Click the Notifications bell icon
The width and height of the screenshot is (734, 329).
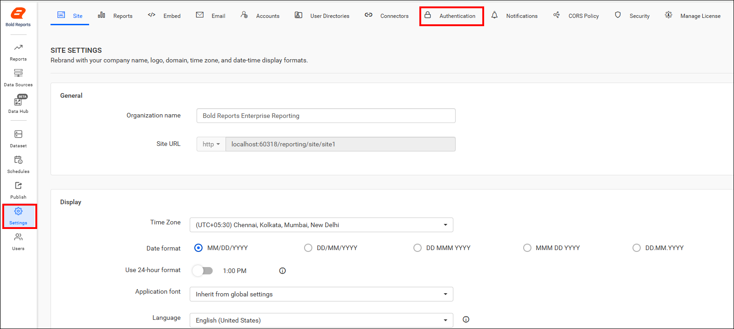click(494, 15)
